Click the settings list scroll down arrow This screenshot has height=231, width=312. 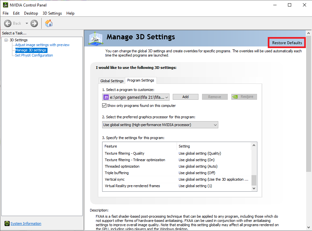tap(254, 188)
